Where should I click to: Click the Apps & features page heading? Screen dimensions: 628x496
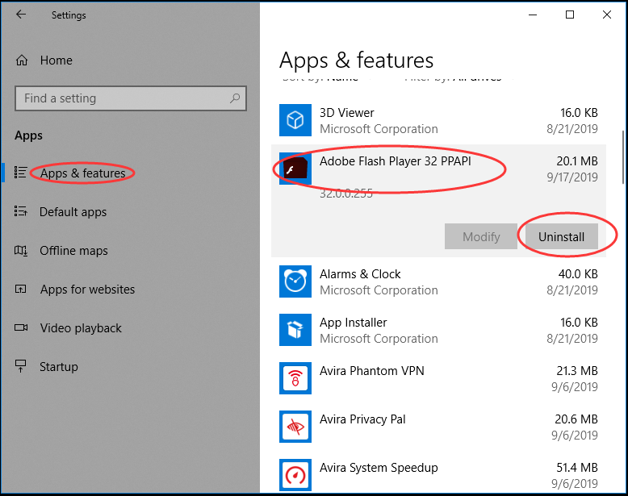(x=357, y=60)
